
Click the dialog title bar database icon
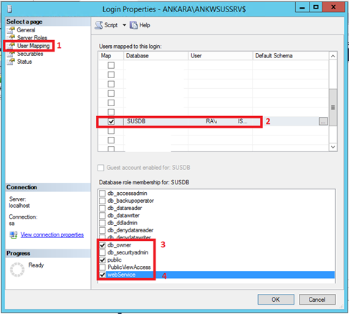pyautogui.click(x=9, y=9)
